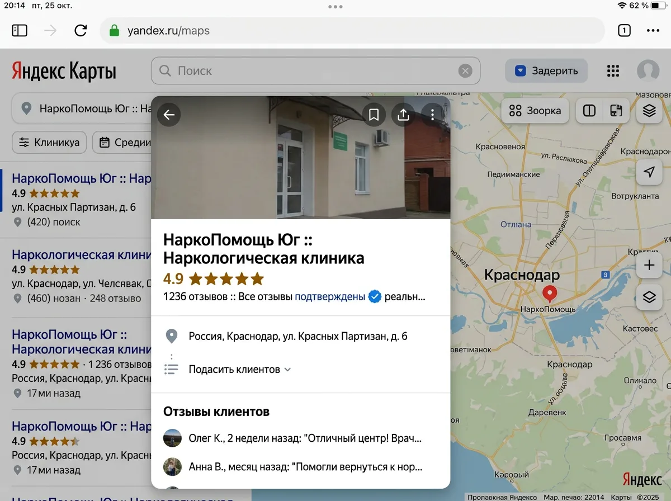The image size is (671, 501).
Task: Open the Клиникуа filter chip
Action: click(x=49, y=143)
